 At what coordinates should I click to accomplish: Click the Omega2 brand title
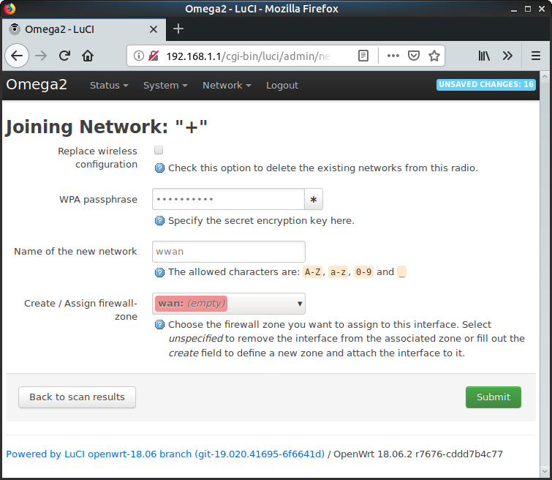pyautogui.click(x=37, y=85)
